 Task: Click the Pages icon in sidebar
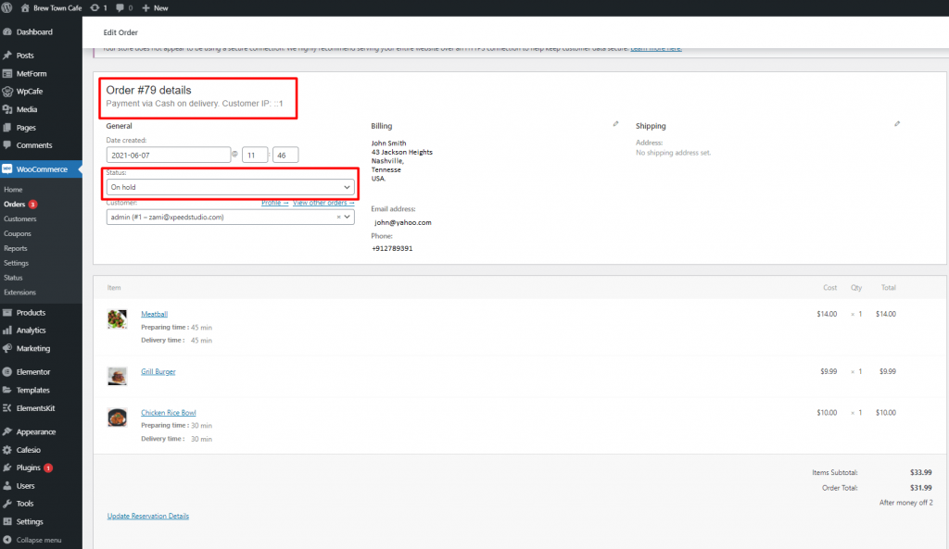click(7, 128)
